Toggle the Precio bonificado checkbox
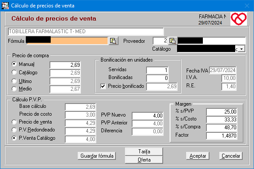Viewport: 254px width, 169px height. click(103, 86)
